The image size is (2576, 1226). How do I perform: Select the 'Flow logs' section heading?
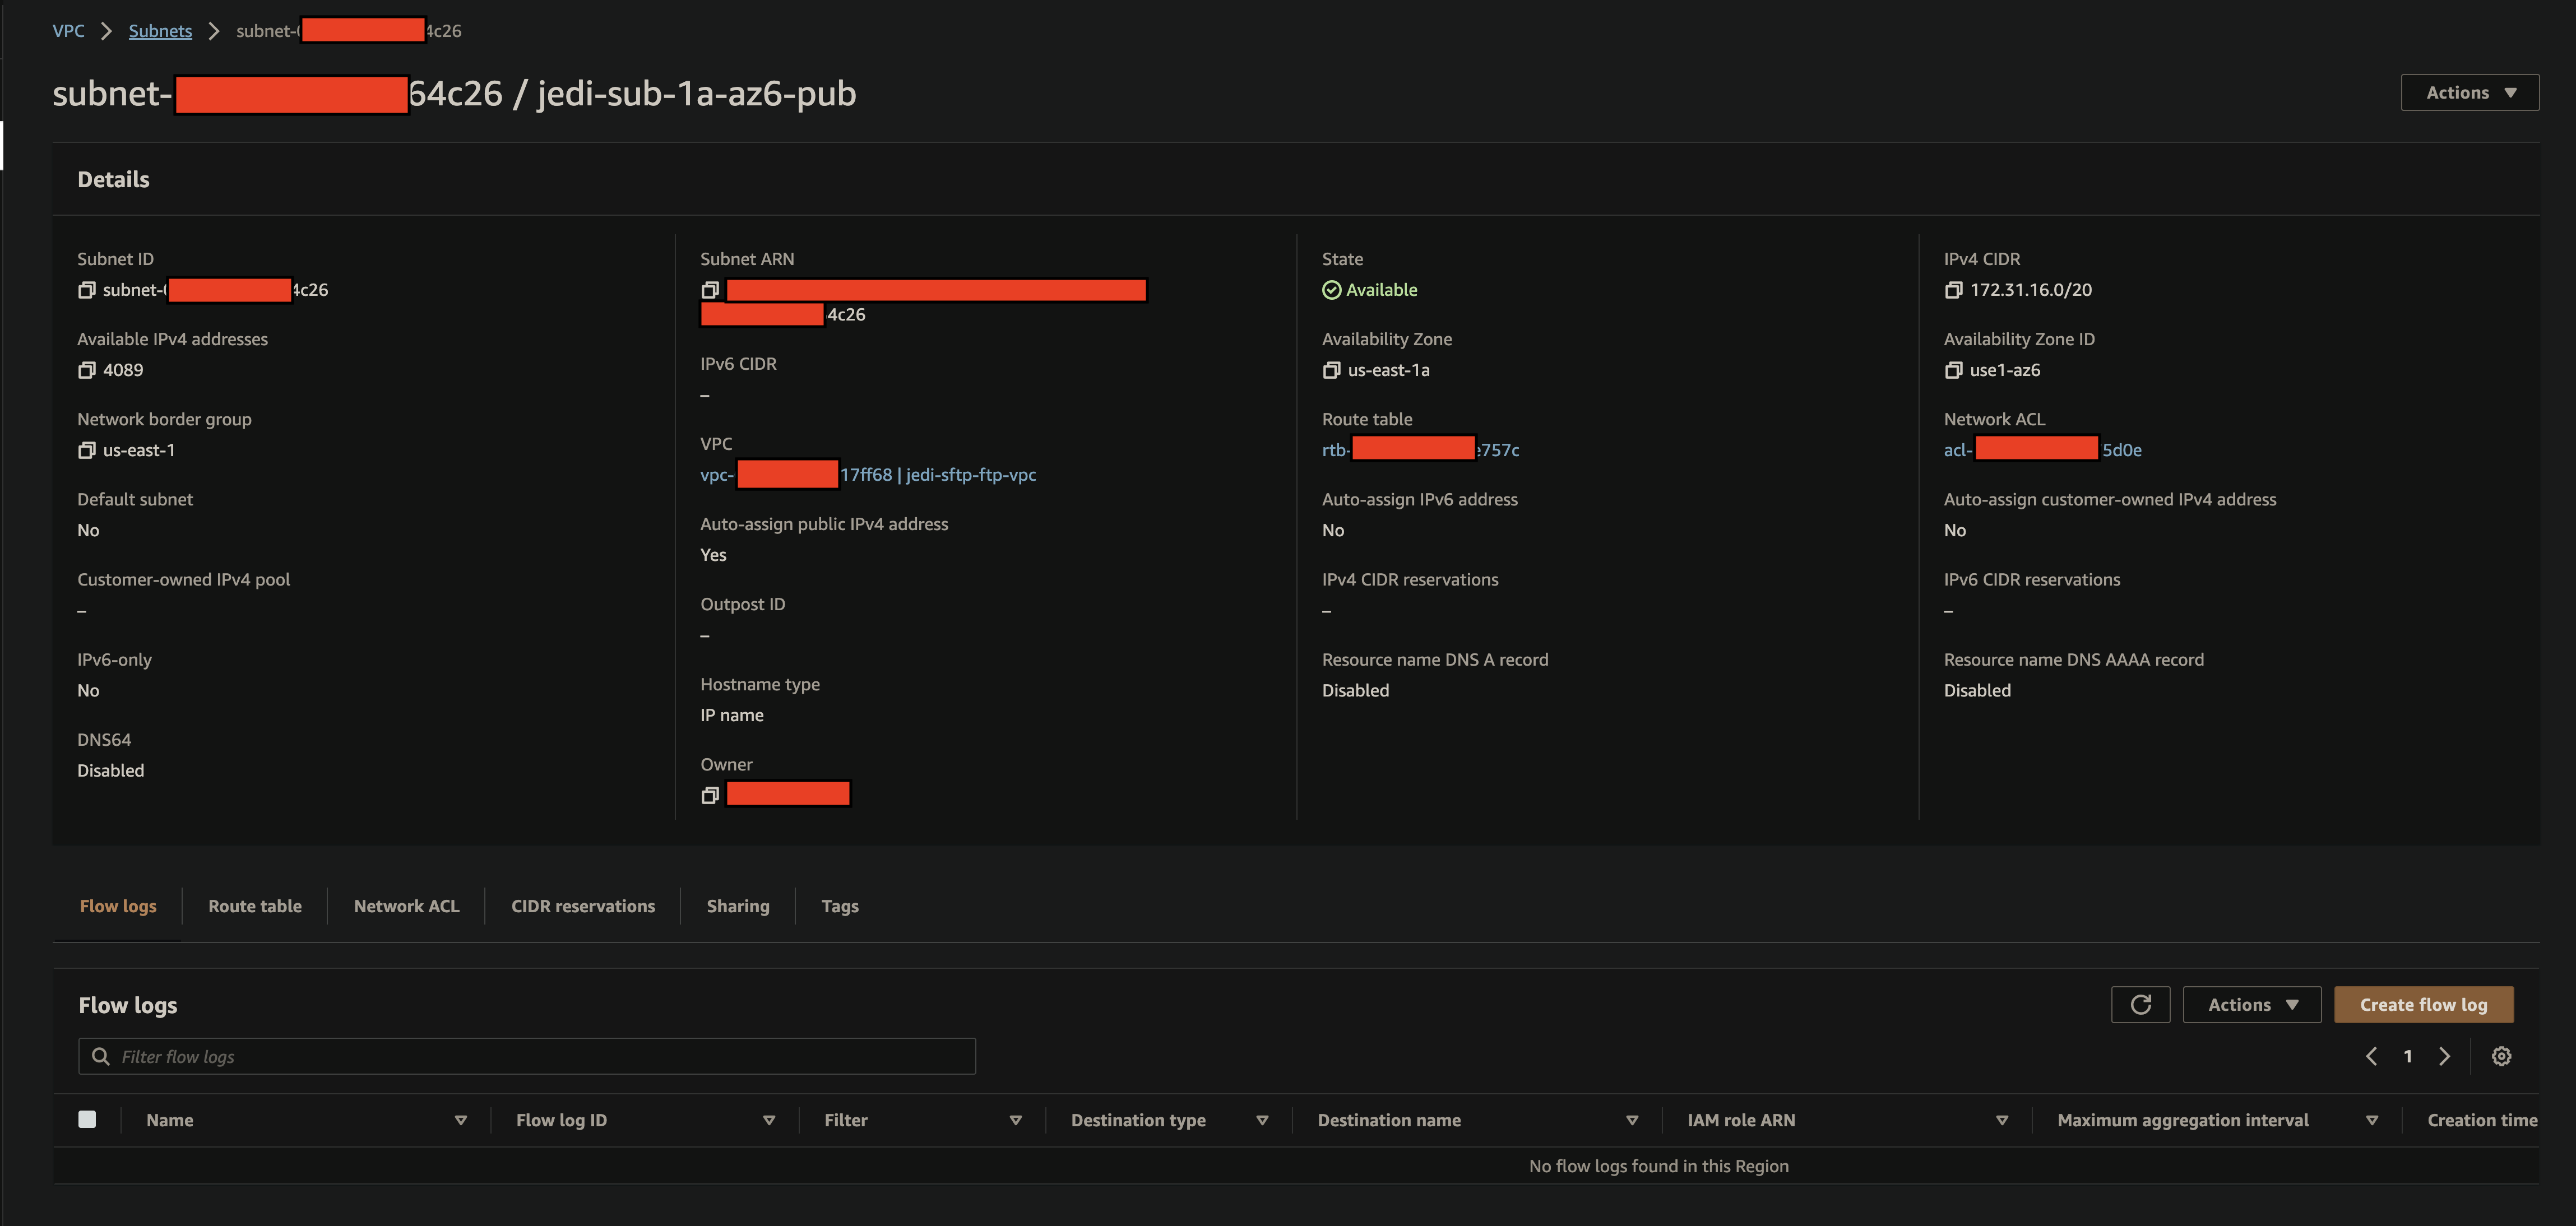tap(128, 1005)
